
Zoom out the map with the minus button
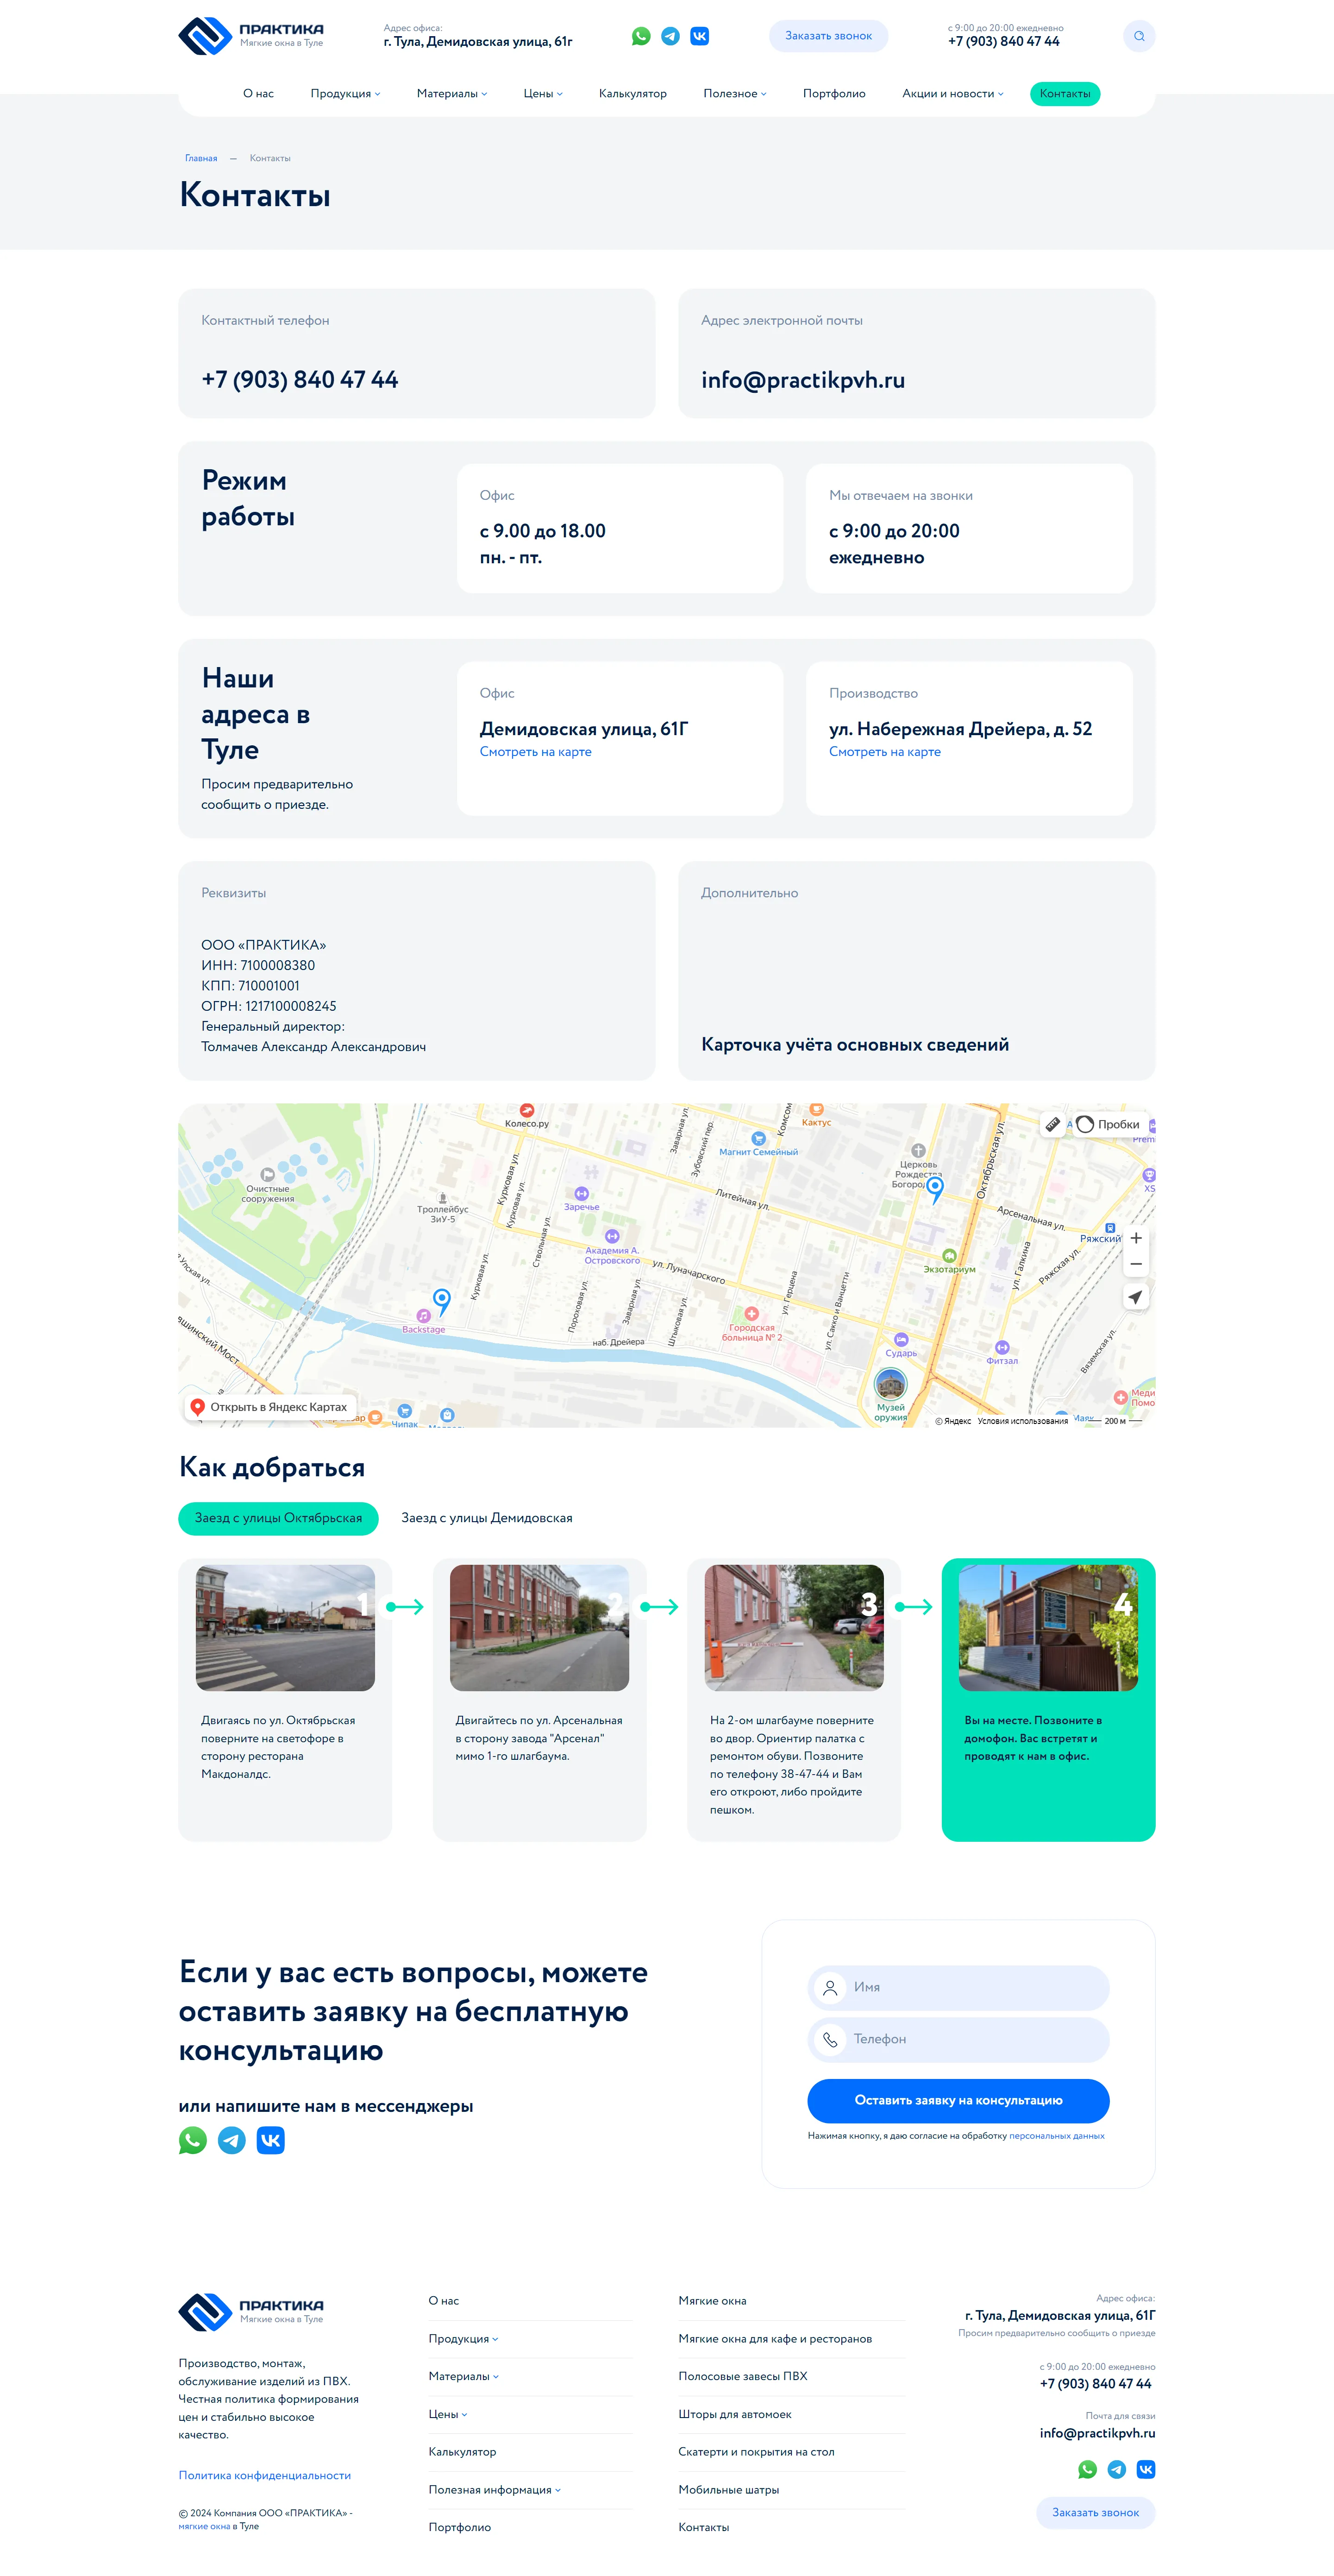coord(1135,1264)
